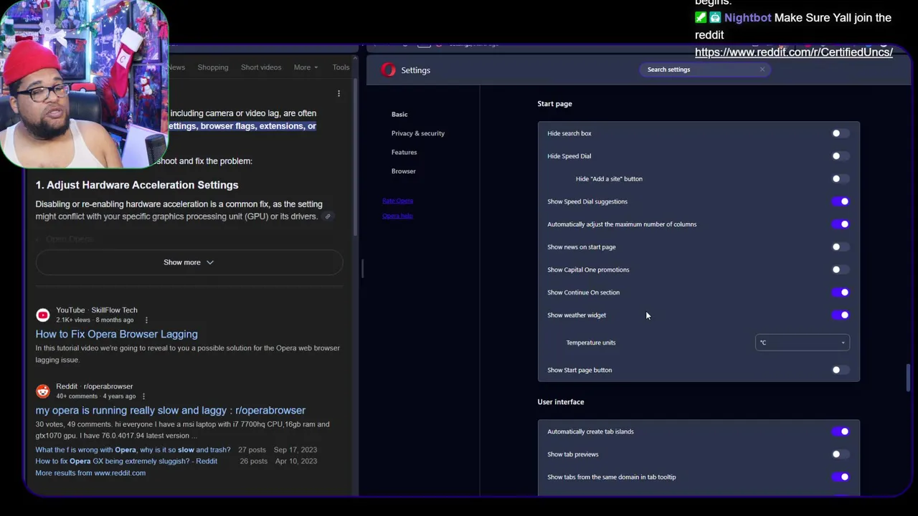Toggle Hide Speed Dial switch
Screen dimensions: 918x516
point(840,156)
